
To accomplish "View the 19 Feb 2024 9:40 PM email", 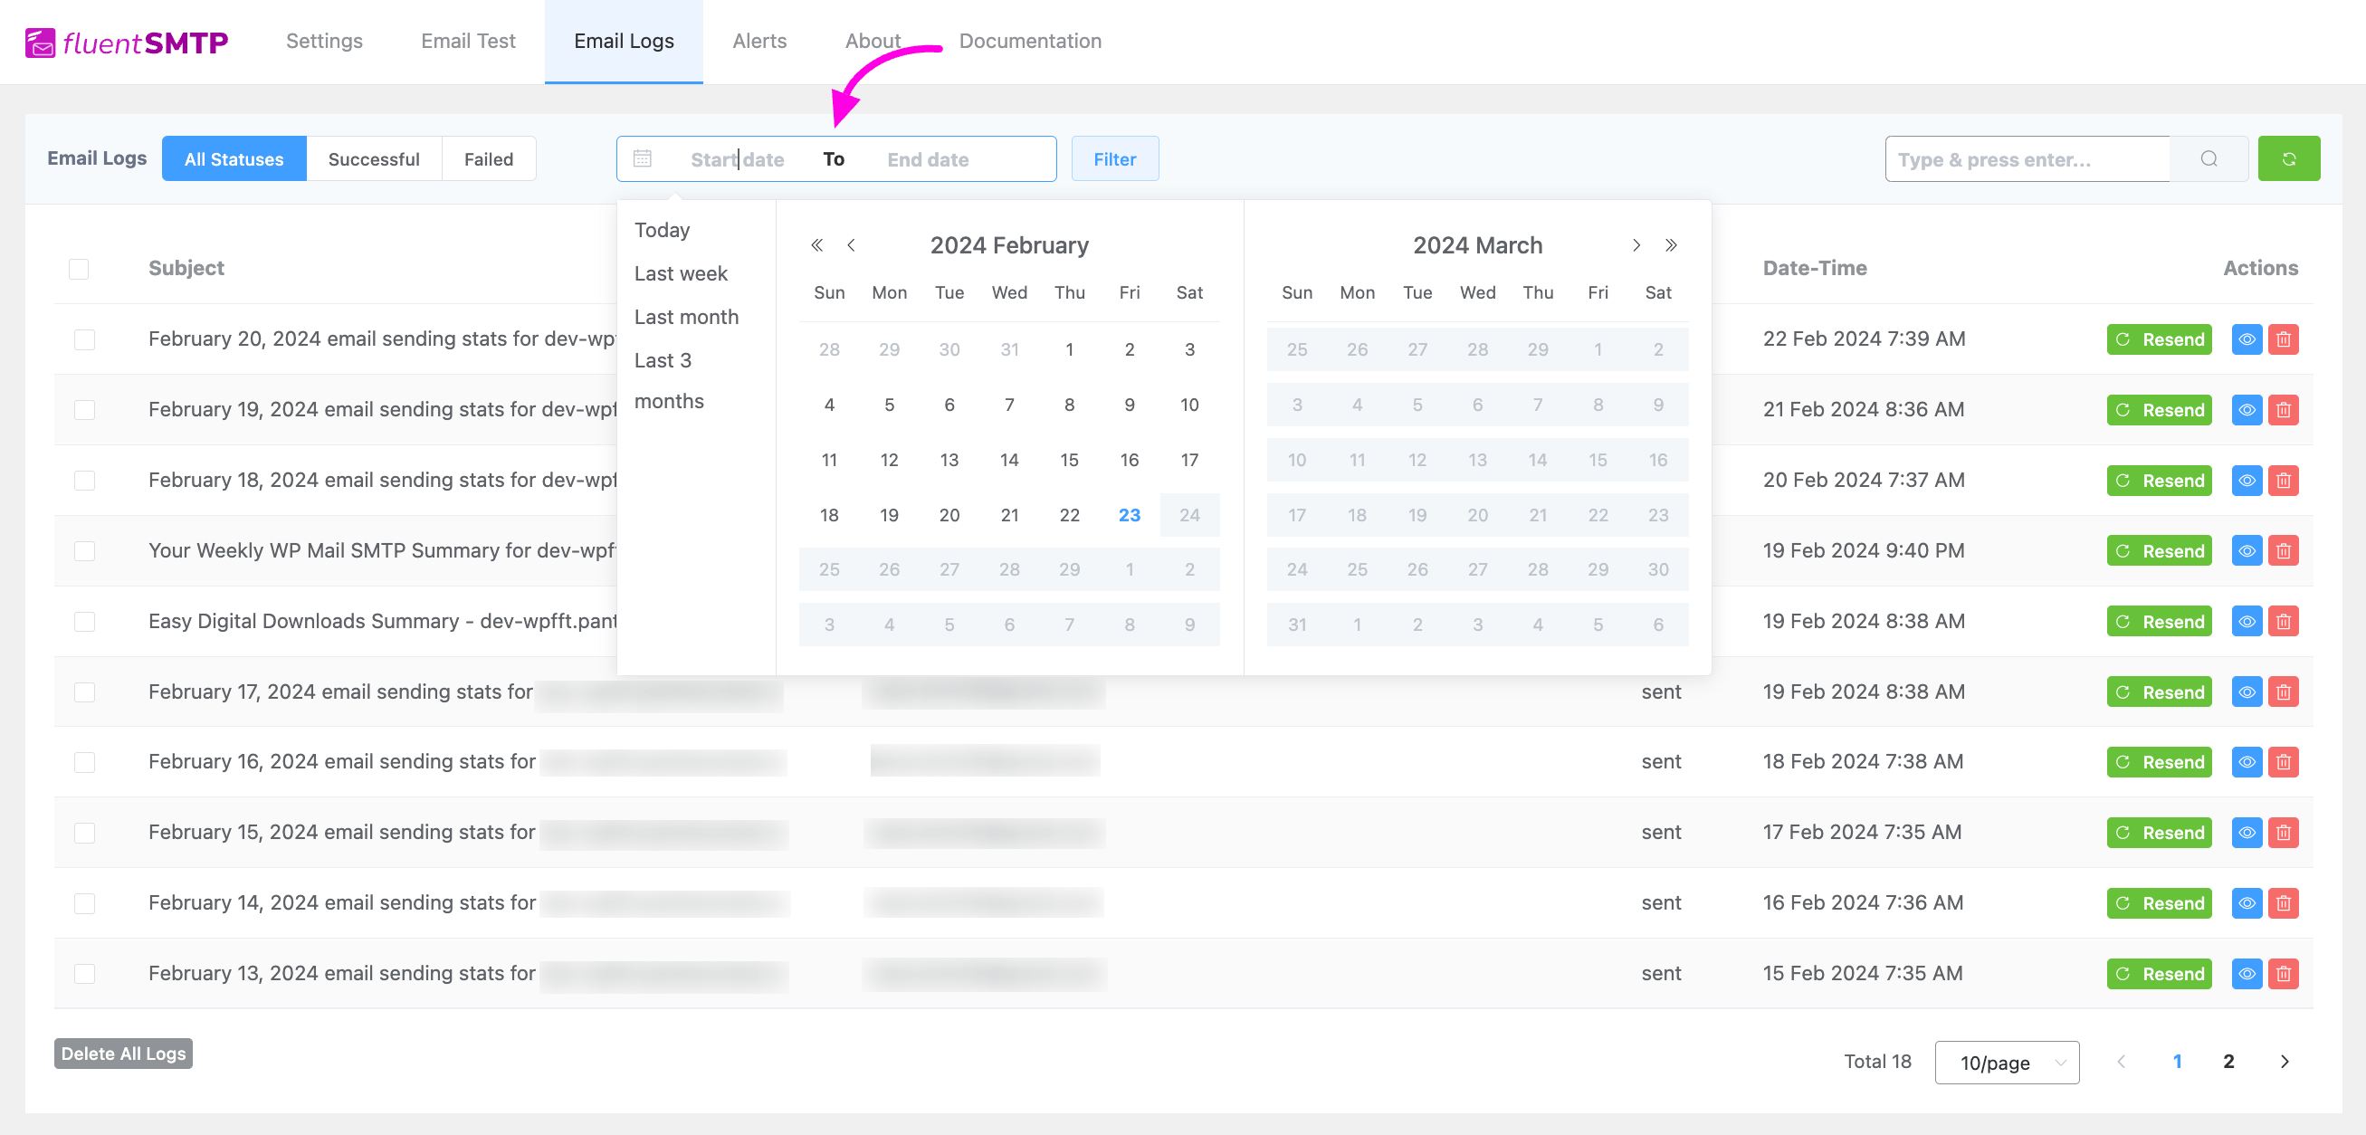I will (x=2246, y=551).
